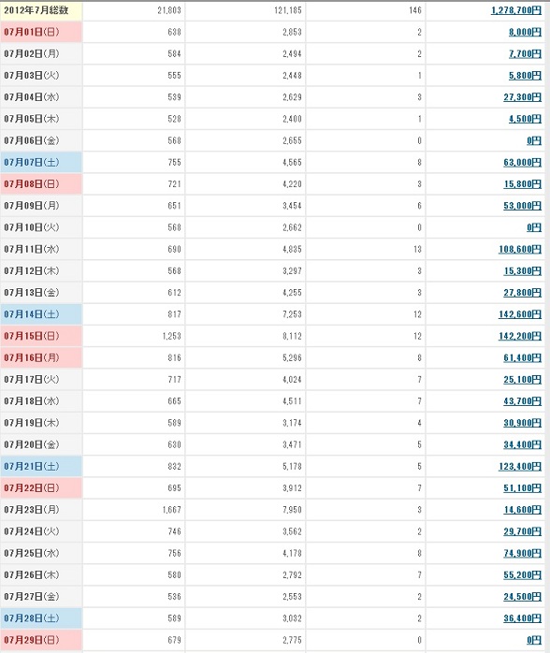This screenshot has height=653, width=550.
Task: Open the 14,600円 link for 07月23日
Action: 523,509
